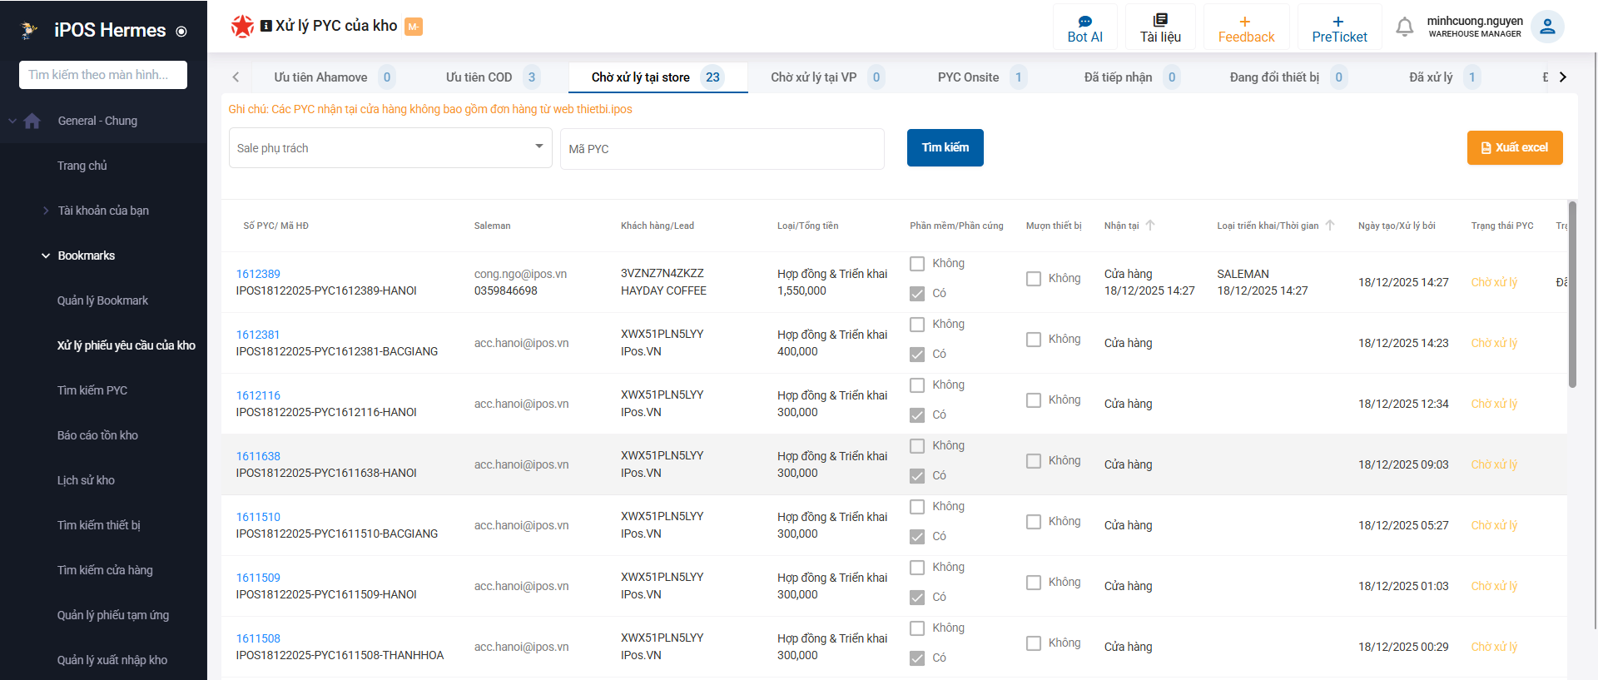The image size is (1598, 680).
Task: Click the HAYDAY COFFEE customer cell
Action: click(663, 290)
